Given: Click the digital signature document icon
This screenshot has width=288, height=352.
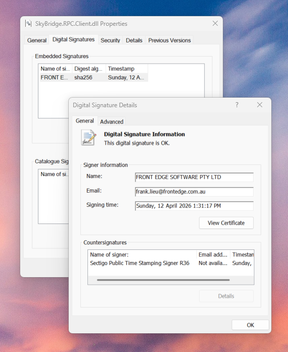Looking at the screenshot, I should click(88, 138).
